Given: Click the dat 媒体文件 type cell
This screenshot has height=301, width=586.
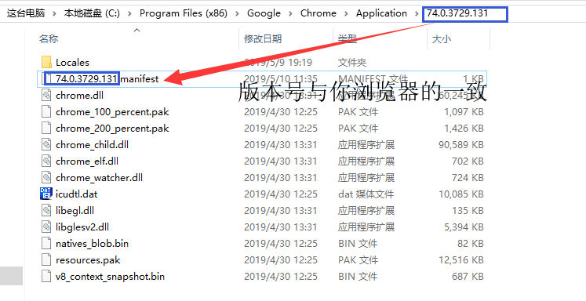Looking at the screenshot, I should 366,194.
